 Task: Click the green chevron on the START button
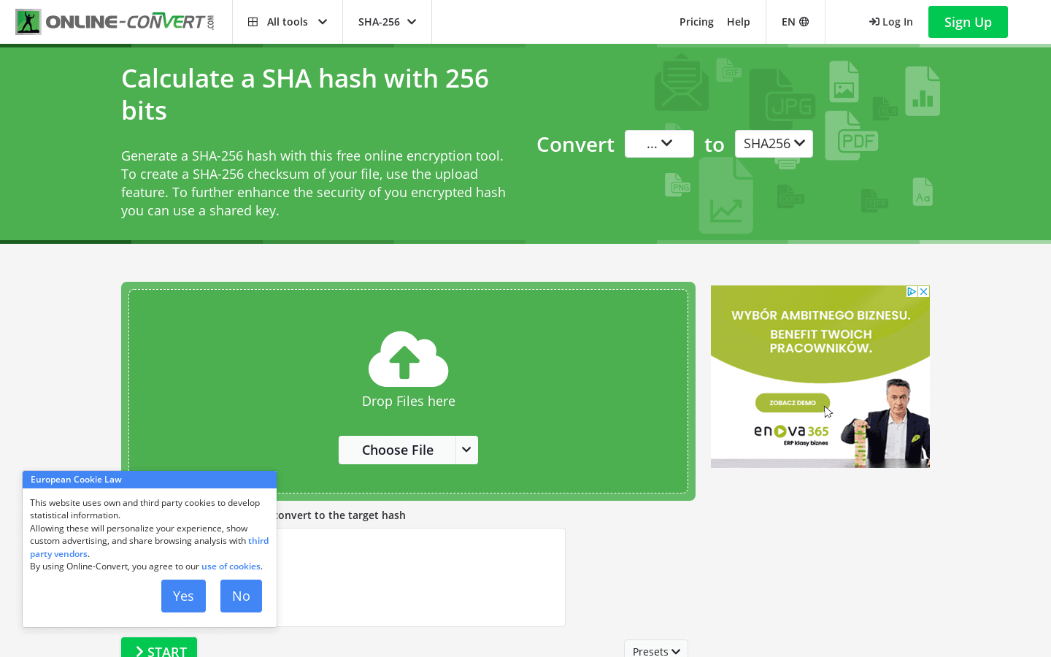[140, 652]
